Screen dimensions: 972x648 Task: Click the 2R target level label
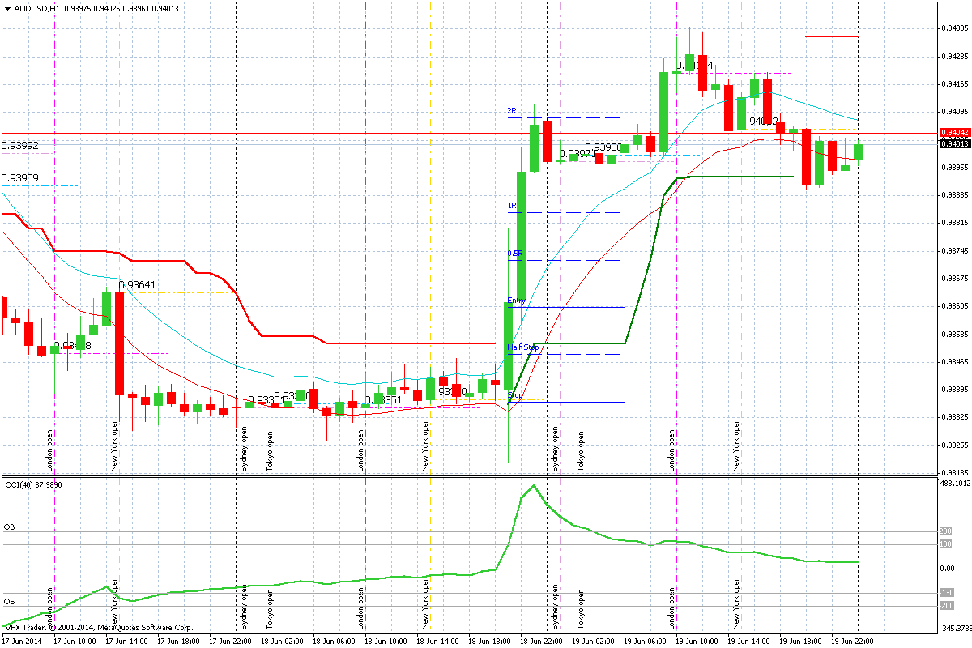tap(512, 110)
